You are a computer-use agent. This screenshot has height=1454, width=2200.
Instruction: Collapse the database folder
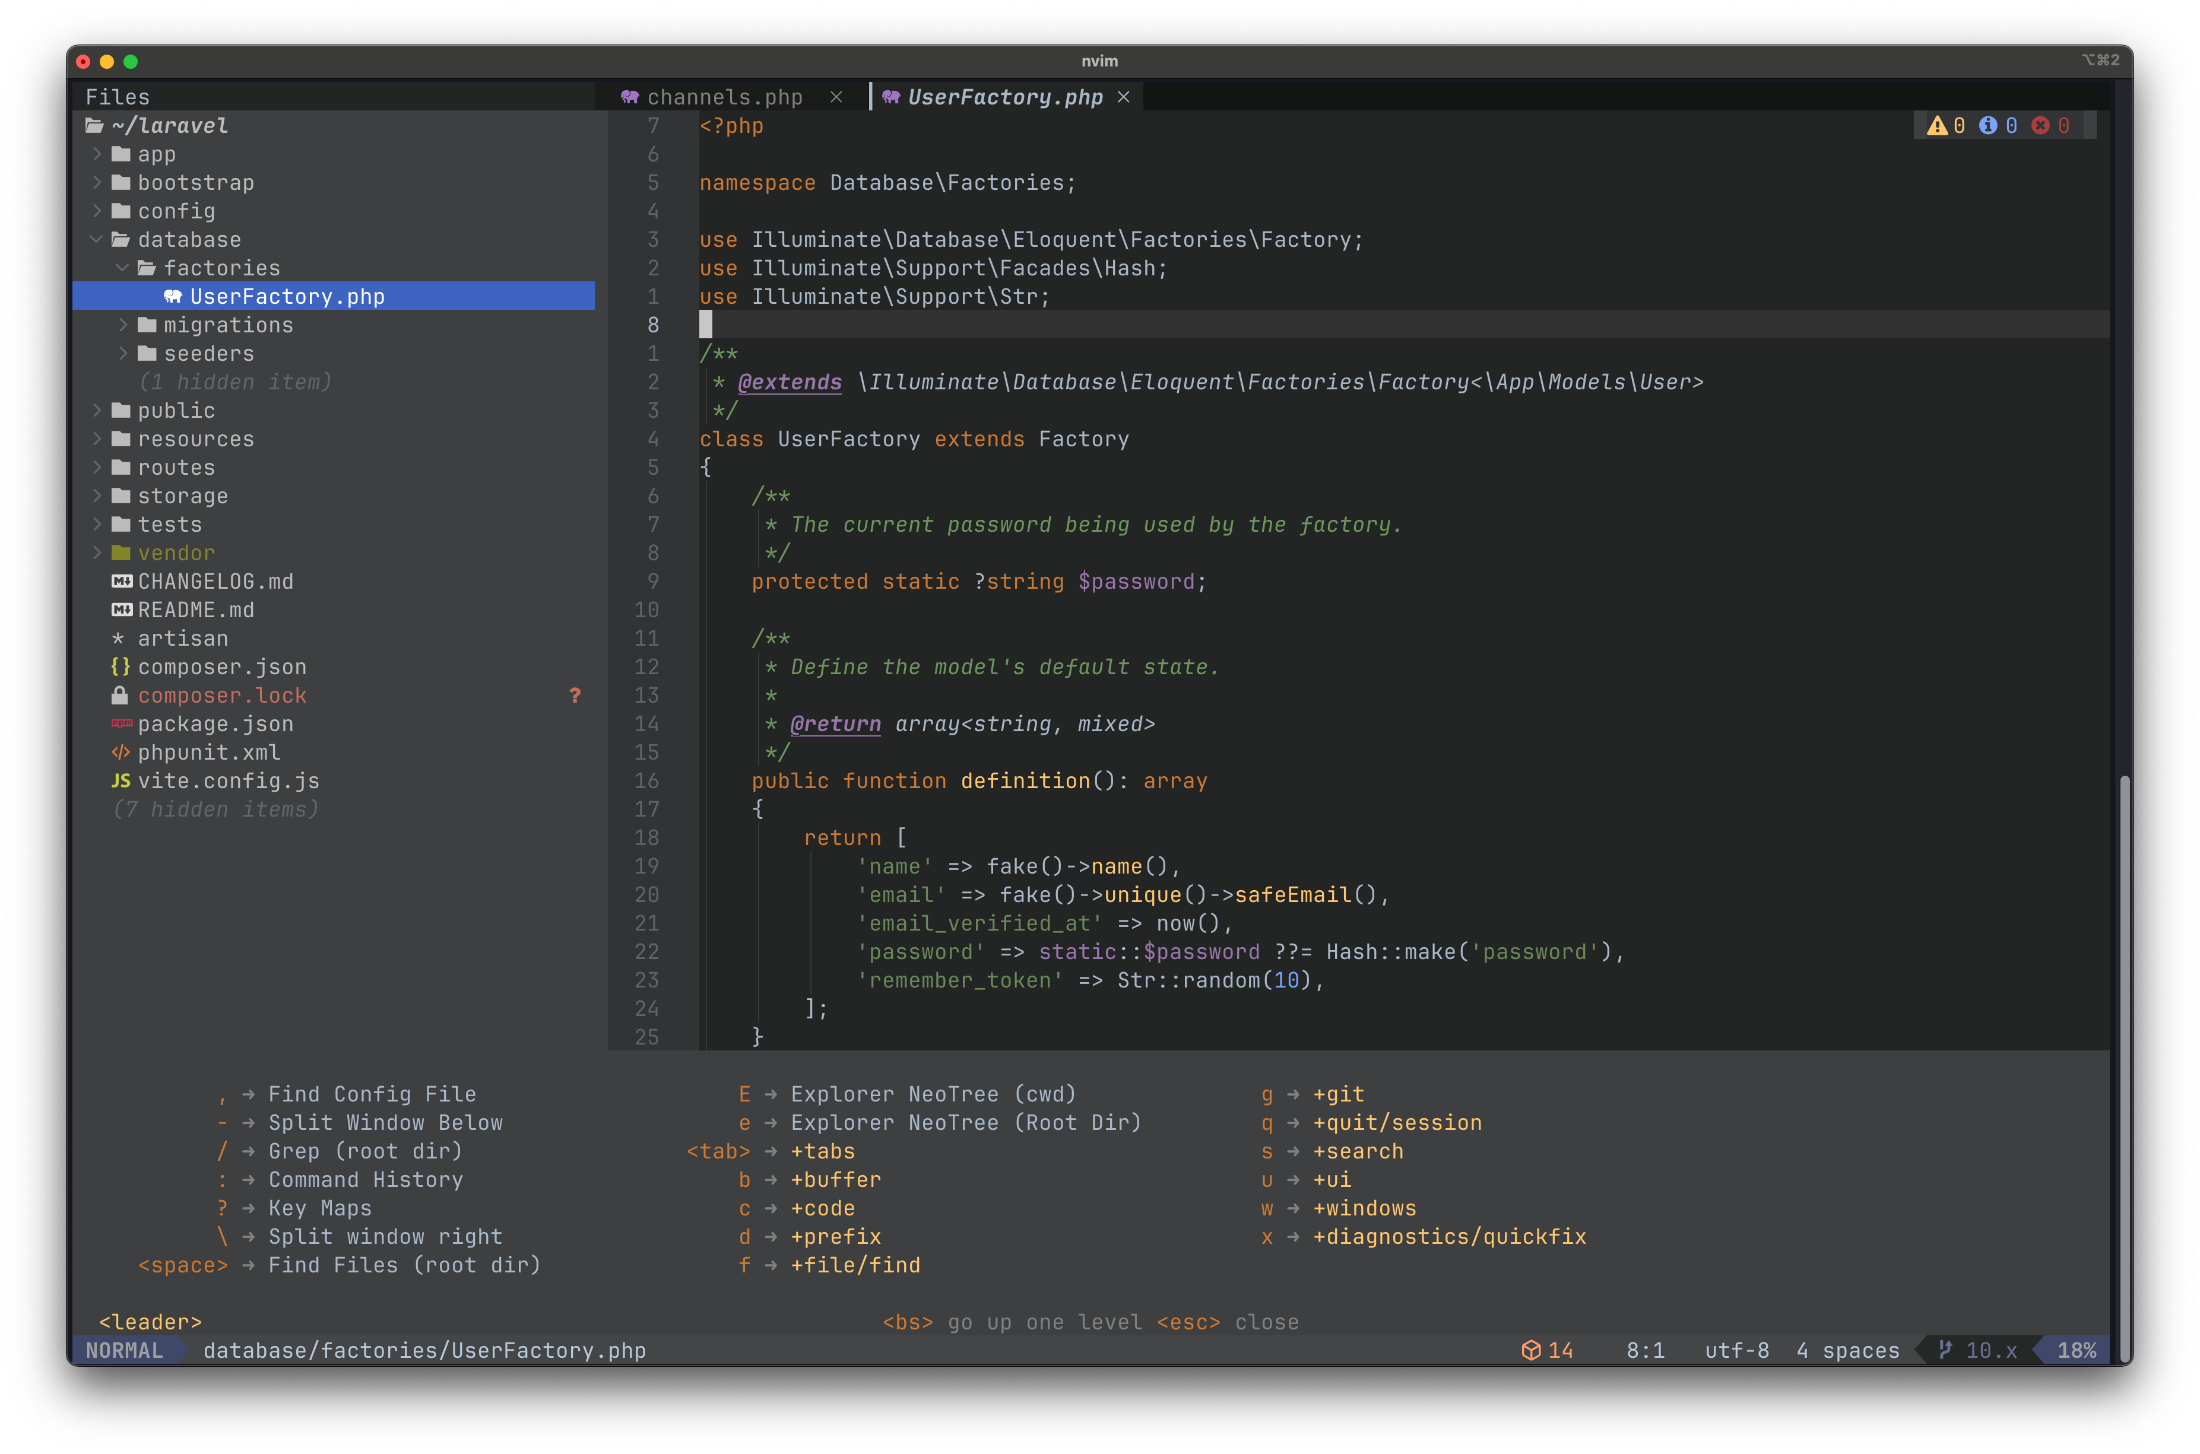point(97,239)
